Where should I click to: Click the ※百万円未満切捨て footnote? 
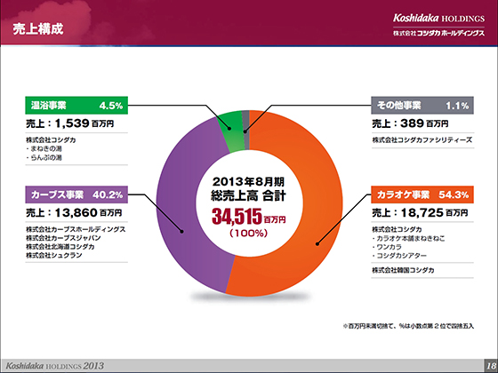point(408,326)
